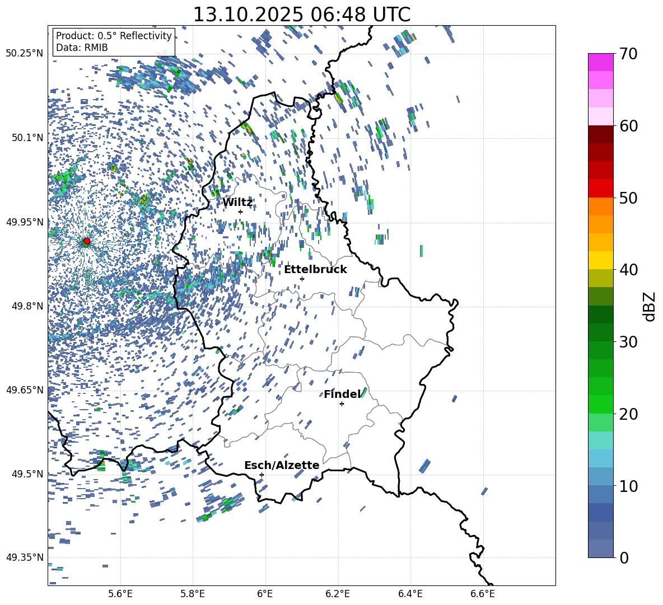Select the yellow colorbar segment above 40

click(601, 260)
